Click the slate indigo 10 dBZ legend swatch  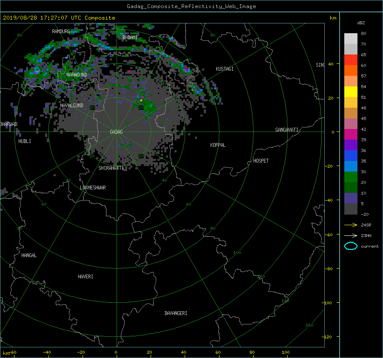pos(351,198)
